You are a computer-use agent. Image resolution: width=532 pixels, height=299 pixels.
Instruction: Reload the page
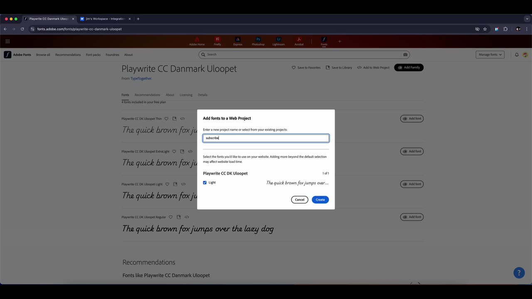22,29
